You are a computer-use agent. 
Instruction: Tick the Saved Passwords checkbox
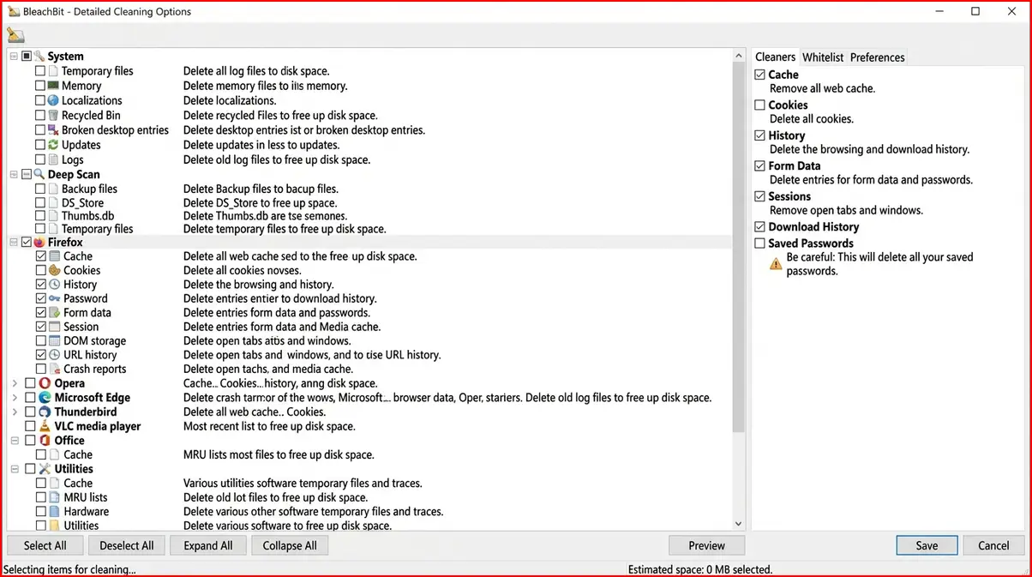(760, 243)
